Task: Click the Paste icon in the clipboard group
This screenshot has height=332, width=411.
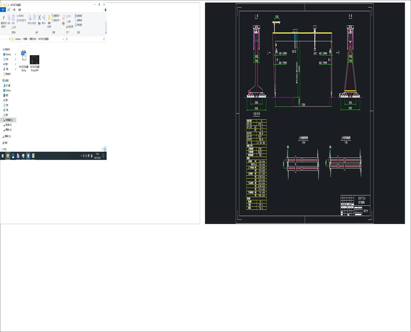Action: [x=13, y=17]
